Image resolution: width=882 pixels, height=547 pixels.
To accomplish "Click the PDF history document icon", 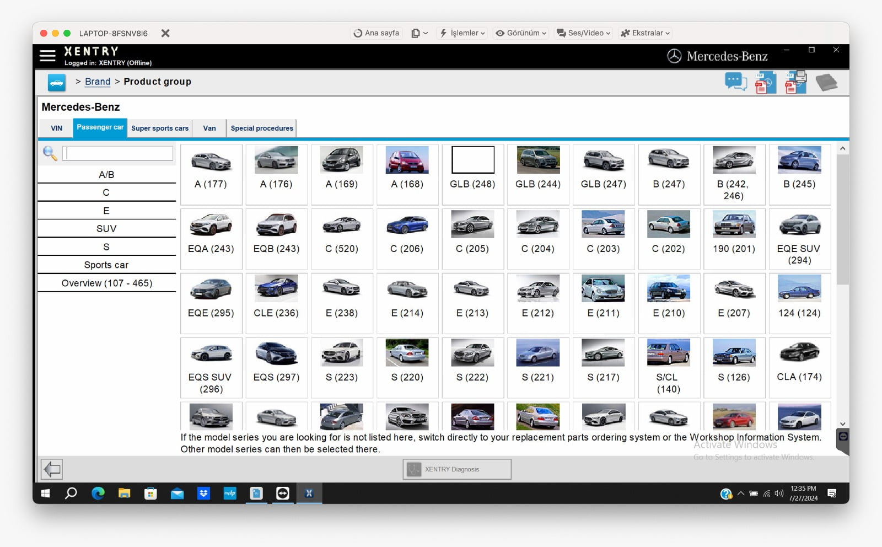I will point(765,83).
